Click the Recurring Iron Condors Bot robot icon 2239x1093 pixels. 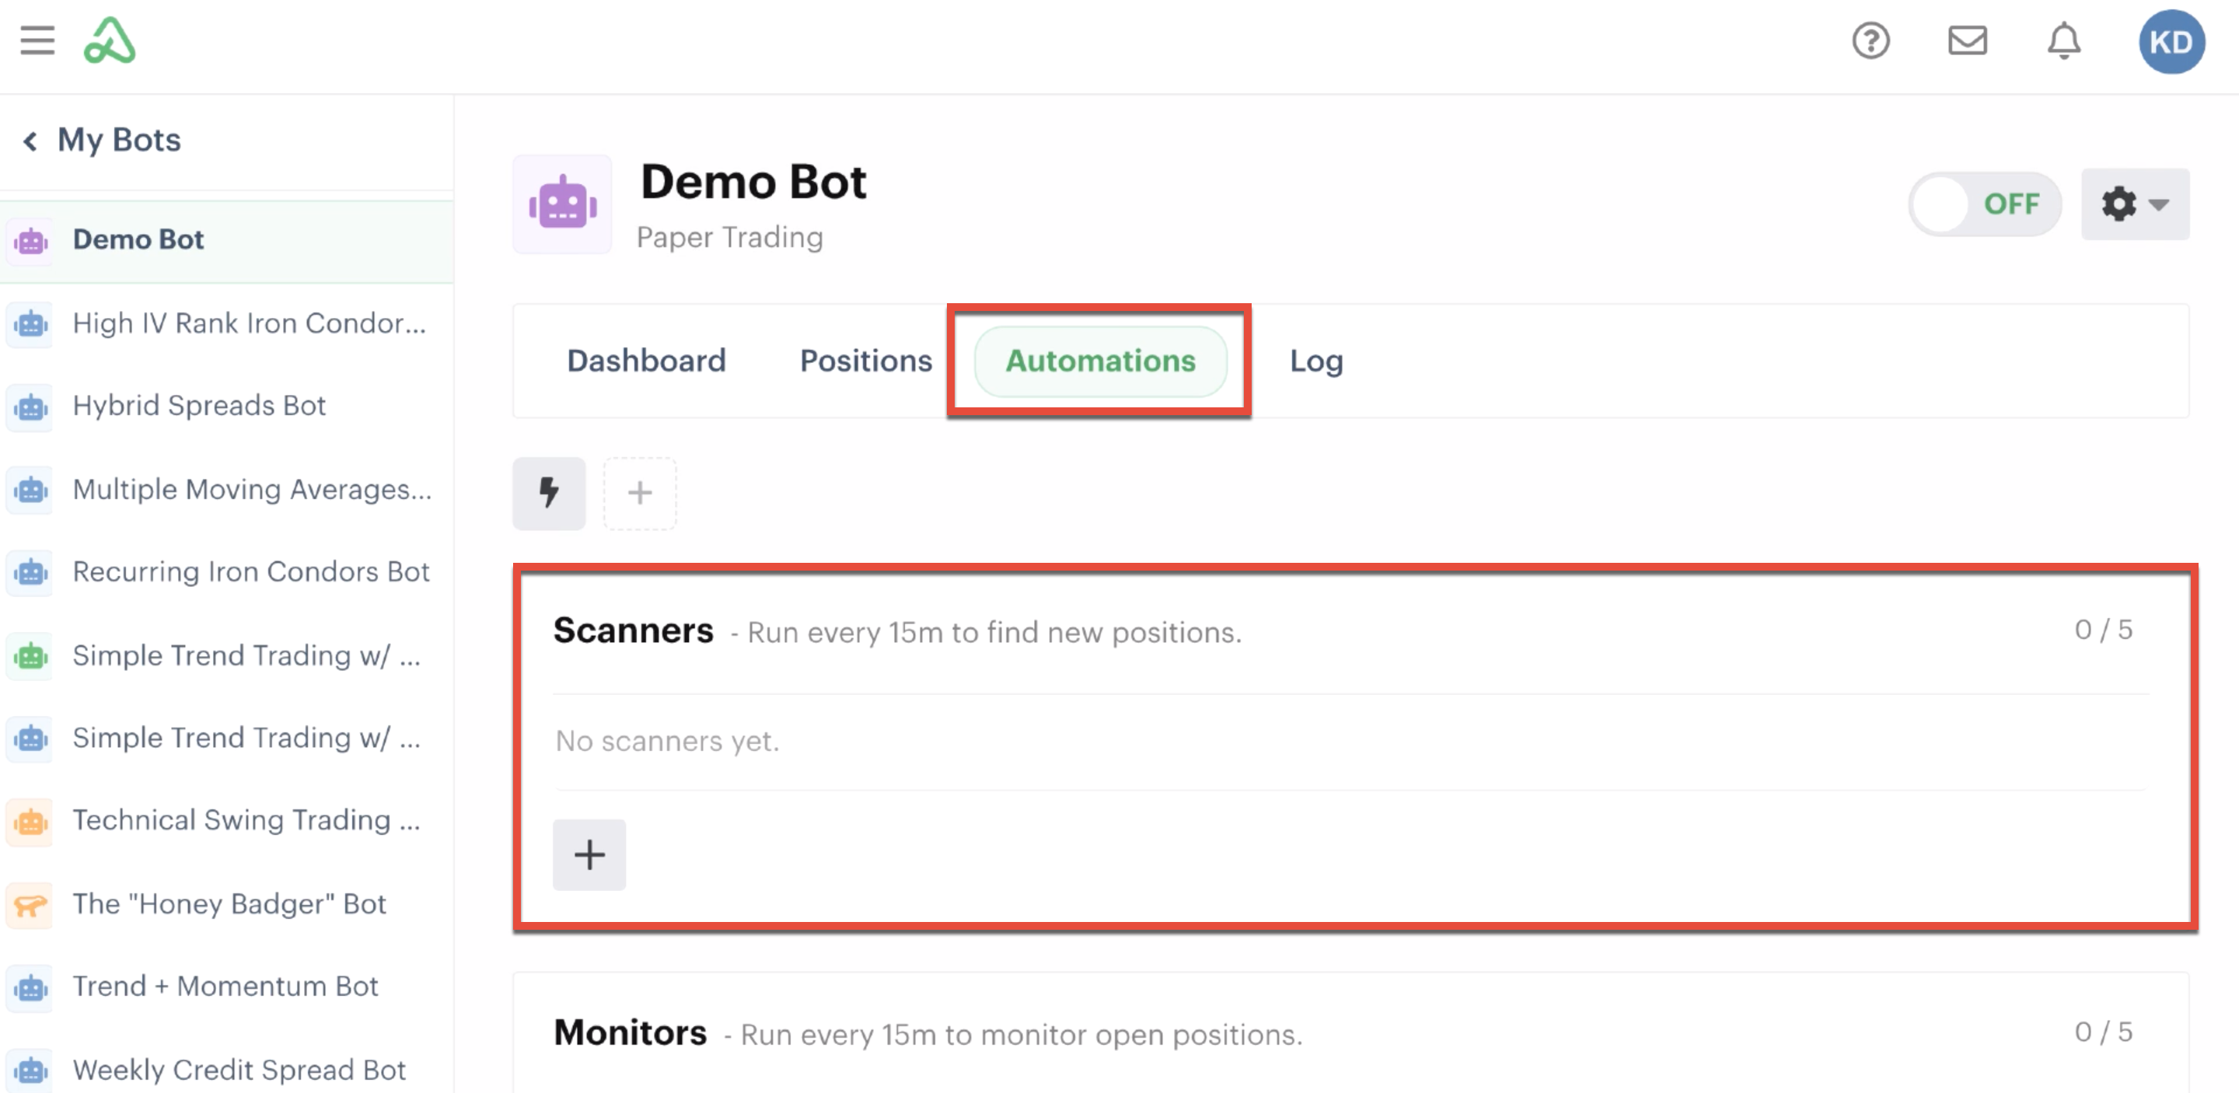tap(30, 573)
